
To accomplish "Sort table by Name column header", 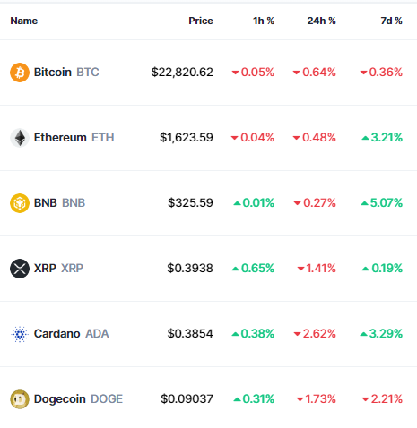I will (x=24, y=21).
